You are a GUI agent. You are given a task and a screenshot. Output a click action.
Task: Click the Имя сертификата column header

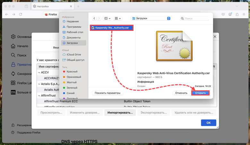point(48,67)
